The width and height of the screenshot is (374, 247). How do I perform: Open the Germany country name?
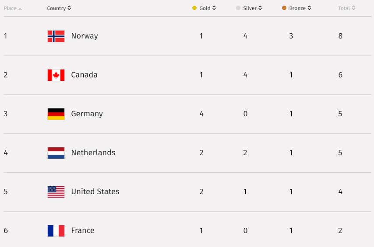pos(87,114)
